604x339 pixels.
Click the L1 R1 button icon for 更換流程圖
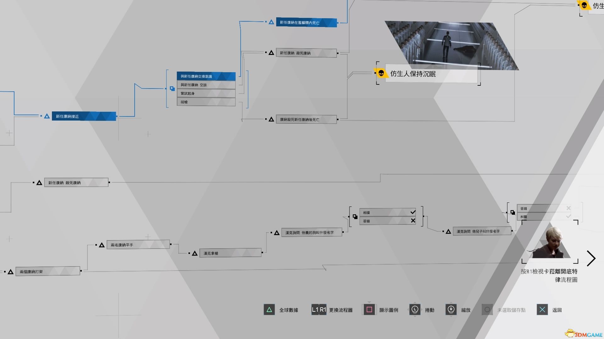tap(319, 310)
